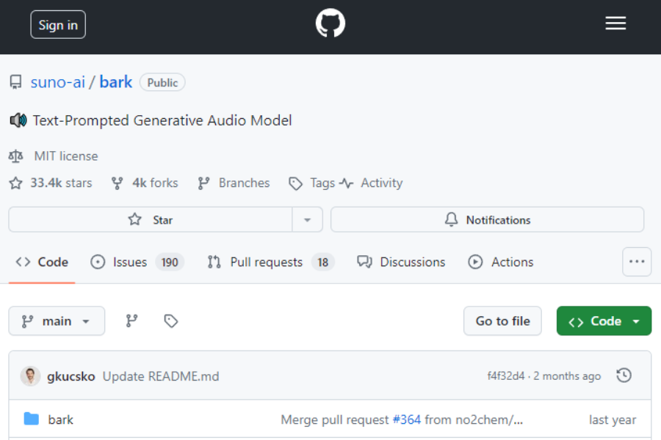
Task: Open the Discussions tab
Action: [x=401, y=262]
